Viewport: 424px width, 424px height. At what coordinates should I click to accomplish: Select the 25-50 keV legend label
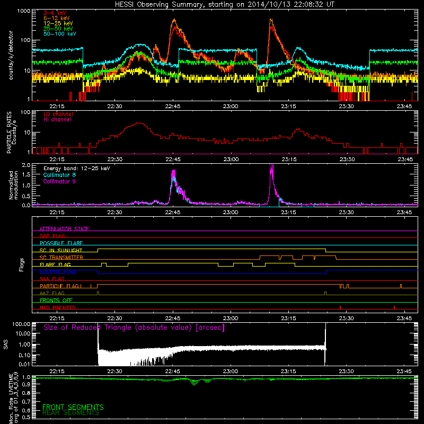click(58, 29)
